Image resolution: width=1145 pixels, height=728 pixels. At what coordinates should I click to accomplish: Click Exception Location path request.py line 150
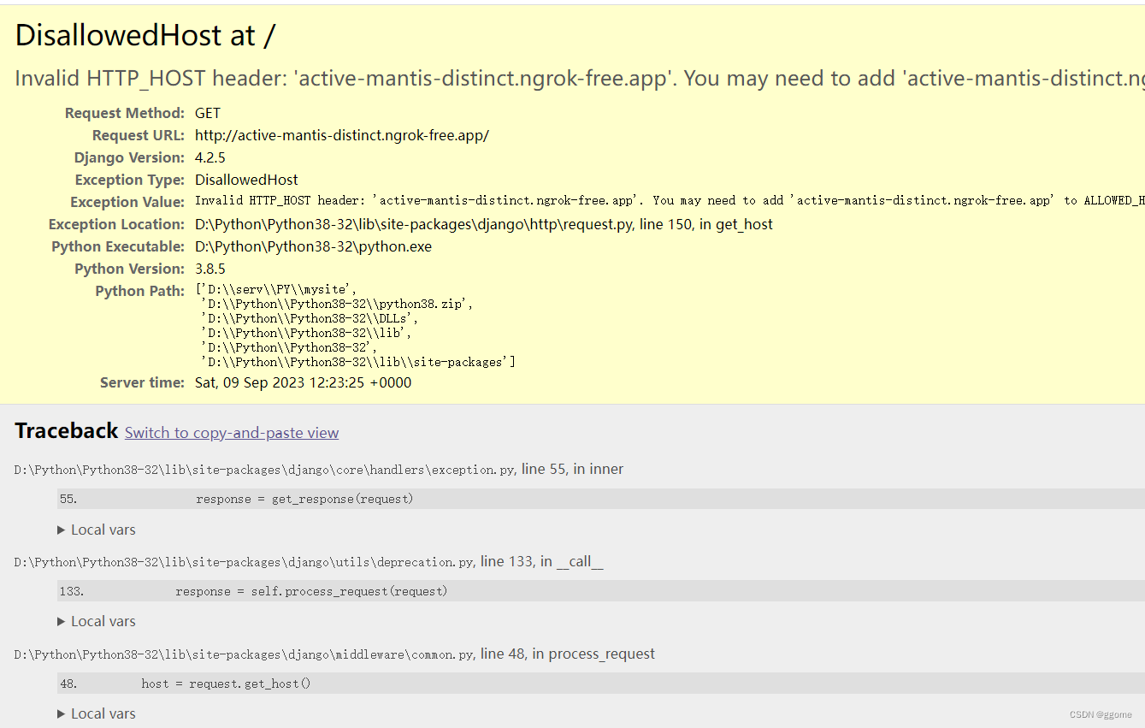(x=484, y=224)
